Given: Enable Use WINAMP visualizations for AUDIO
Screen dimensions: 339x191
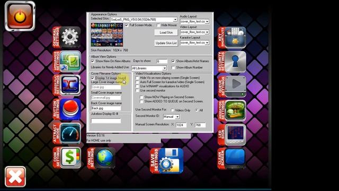Looking at the screenshot, I should coord(137,86).
